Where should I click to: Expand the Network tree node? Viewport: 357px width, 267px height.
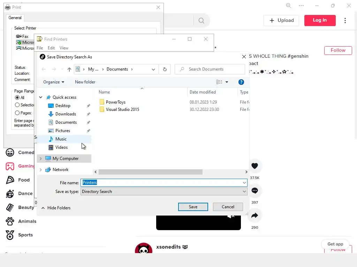click(x=41, y=170)
